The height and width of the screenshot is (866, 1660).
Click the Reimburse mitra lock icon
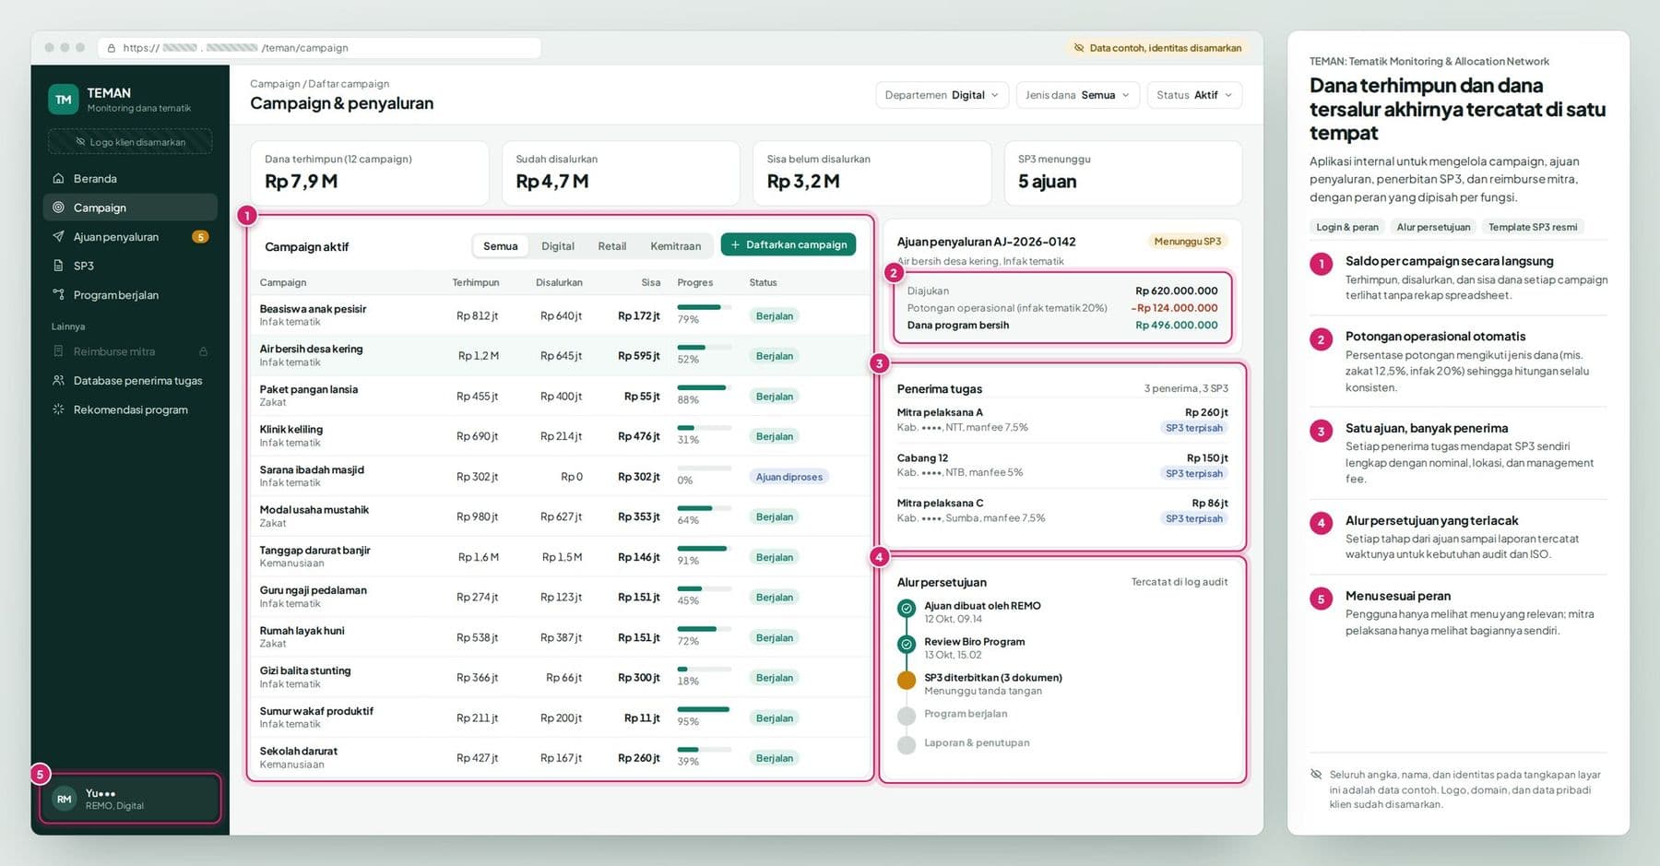point(203,351)
